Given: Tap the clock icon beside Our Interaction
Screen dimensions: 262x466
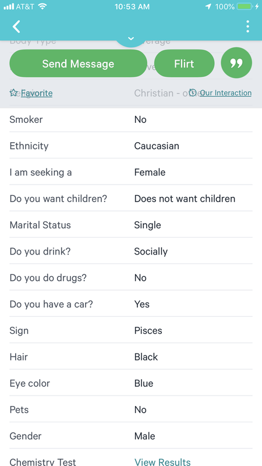Looking at the screenshot, I should point(193,93).
